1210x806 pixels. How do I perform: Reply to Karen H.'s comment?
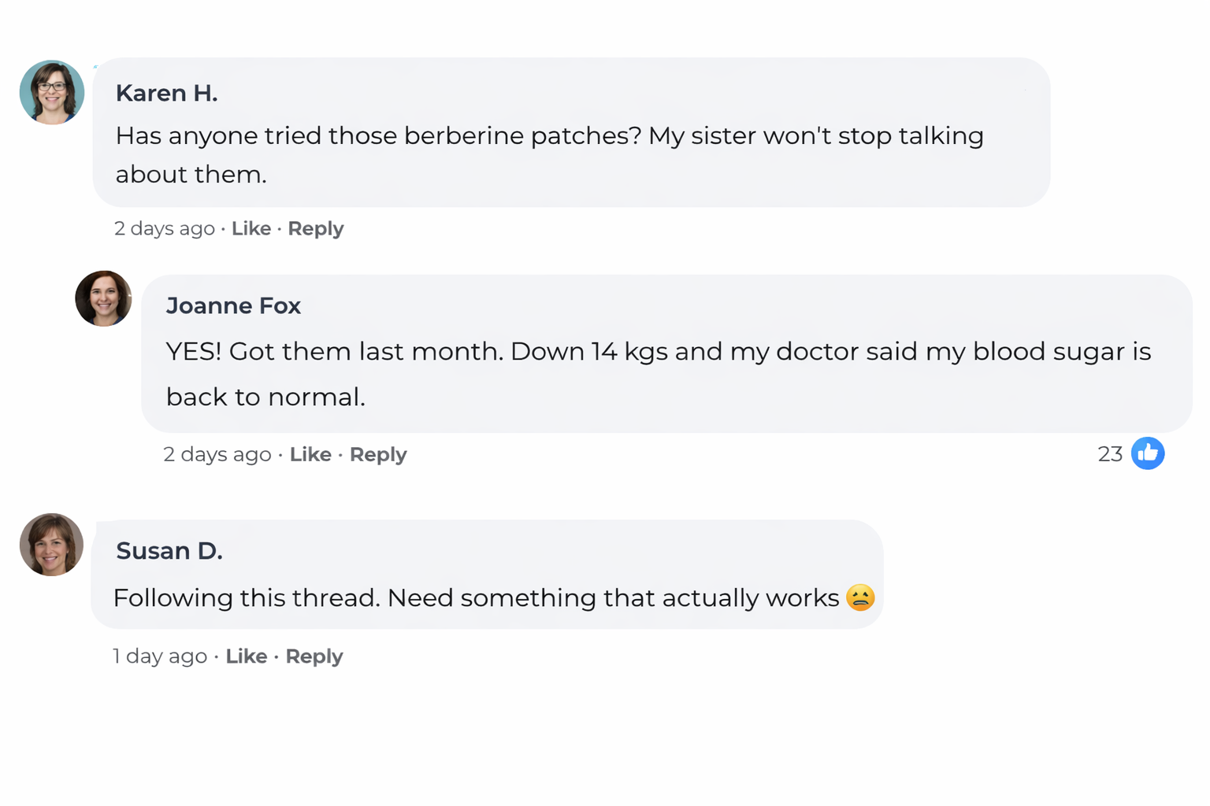click(316, 228)
